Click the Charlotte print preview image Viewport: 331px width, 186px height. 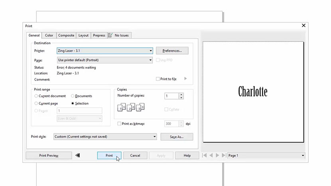tap(253, 91)
